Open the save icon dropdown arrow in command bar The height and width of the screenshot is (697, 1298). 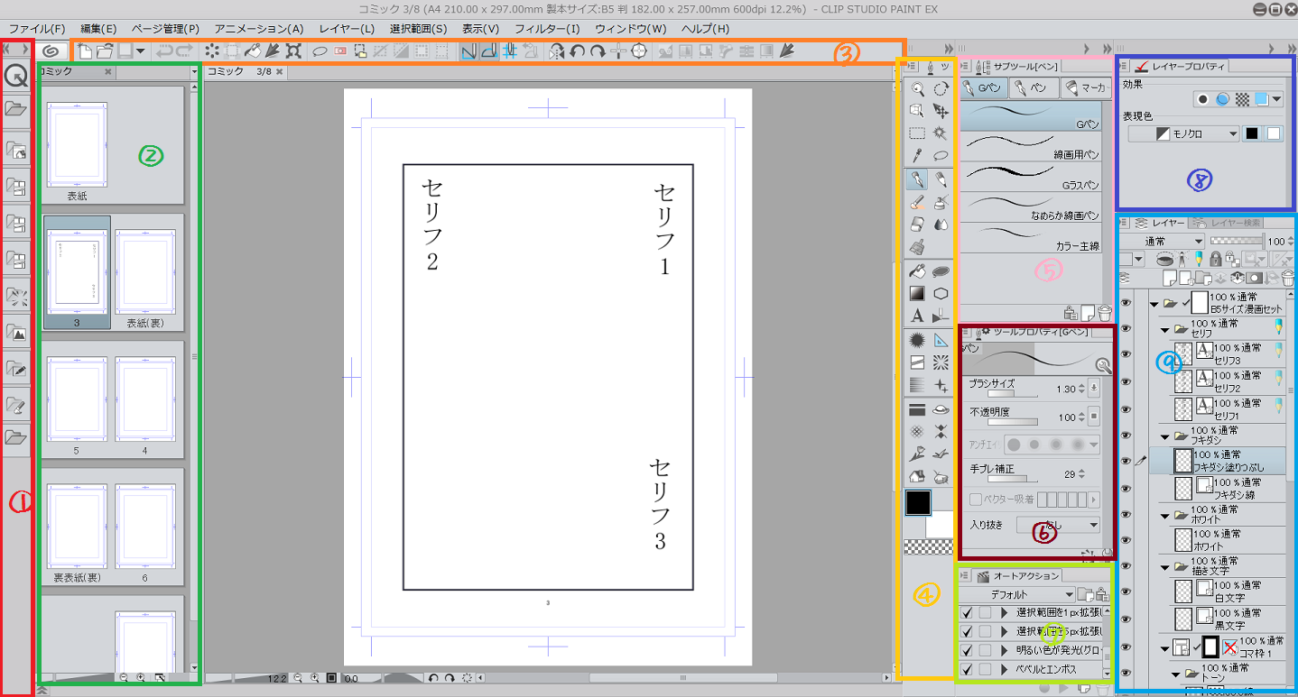pyautogui.click(x=141, y=51)
